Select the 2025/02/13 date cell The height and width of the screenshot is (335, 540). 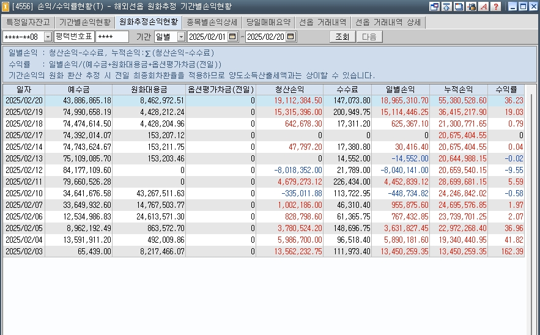coord(24,159)
